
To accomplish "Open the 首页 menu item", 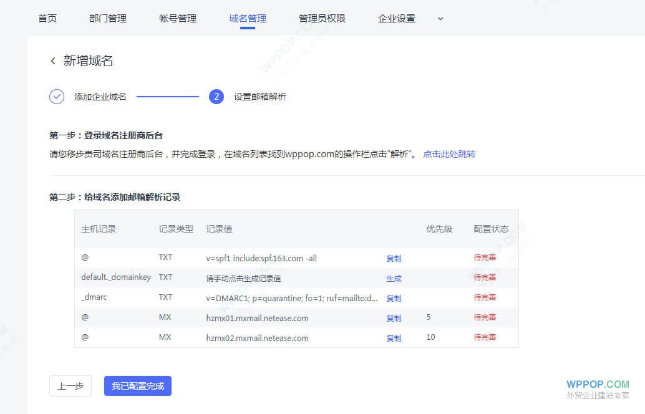I will pyautogui.click(x=47, y=18).
